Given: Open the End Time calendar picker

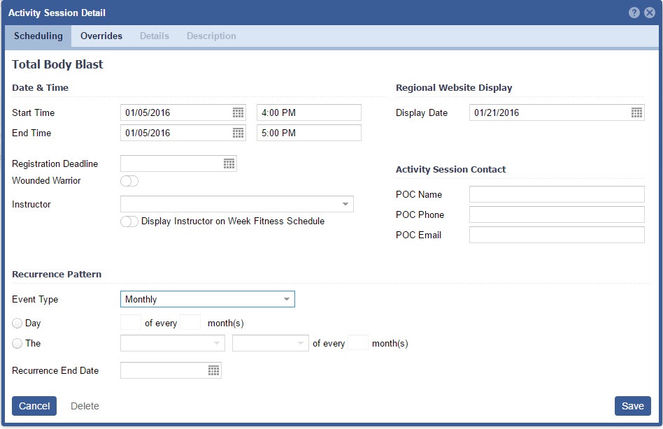Looking at the screenshot, I should pos(238,133).
